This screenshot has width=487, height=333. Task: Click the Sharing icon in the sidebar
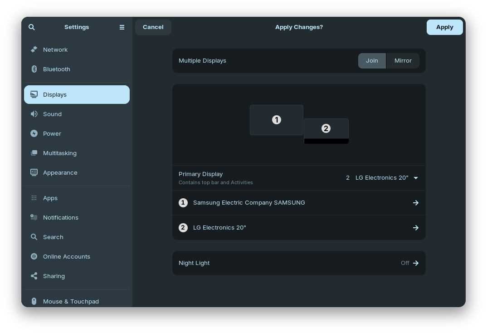(34, 276)
